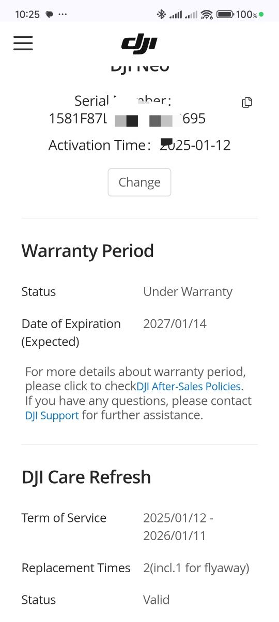Copy the serial number
The width and height of the screenshot is (279, 622).
pyautogui.click(x=247, y=103)
